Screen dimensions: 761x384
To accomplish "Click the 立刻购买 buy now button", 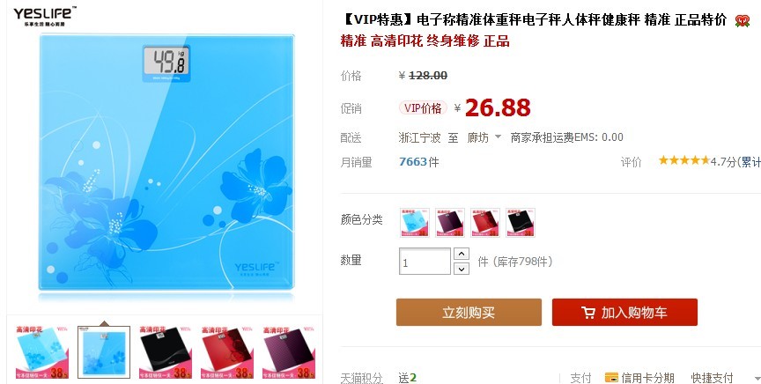I will tap(469, 312).
